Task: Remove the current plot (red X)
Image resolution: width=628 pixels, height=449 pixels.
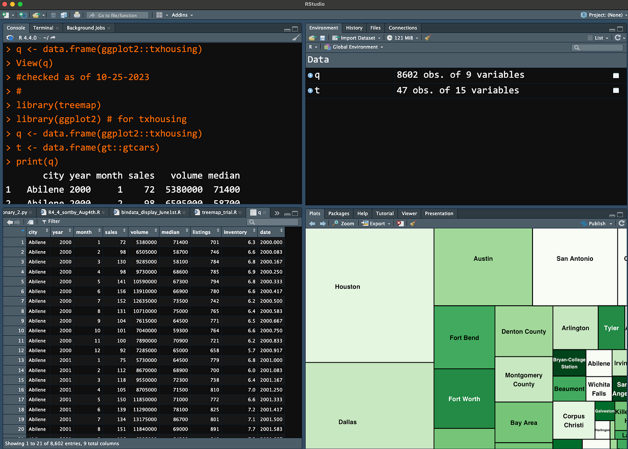Action: point(400,224)
